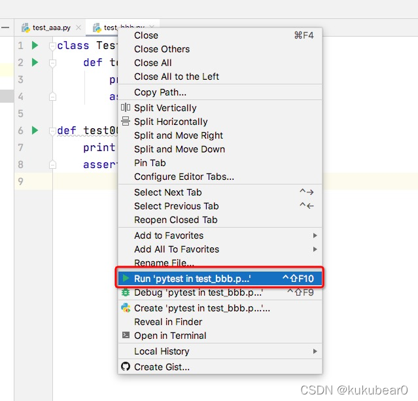Expand the Add to Favorites submenu arrow
Viewport: 418px width, 401px height.
pos(315,235)
